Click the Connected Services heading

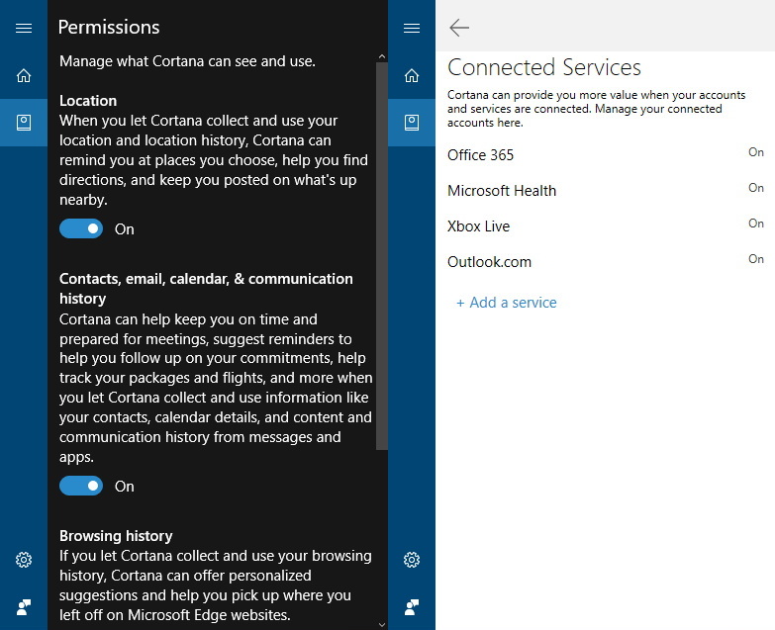[544, 67]
